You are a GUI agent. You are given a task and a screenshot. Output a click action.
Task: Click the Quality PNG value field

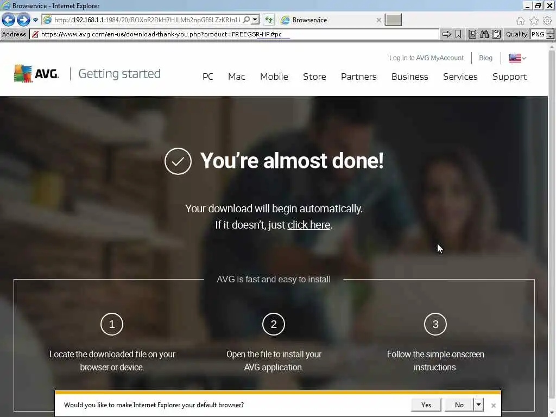point(538,34)
